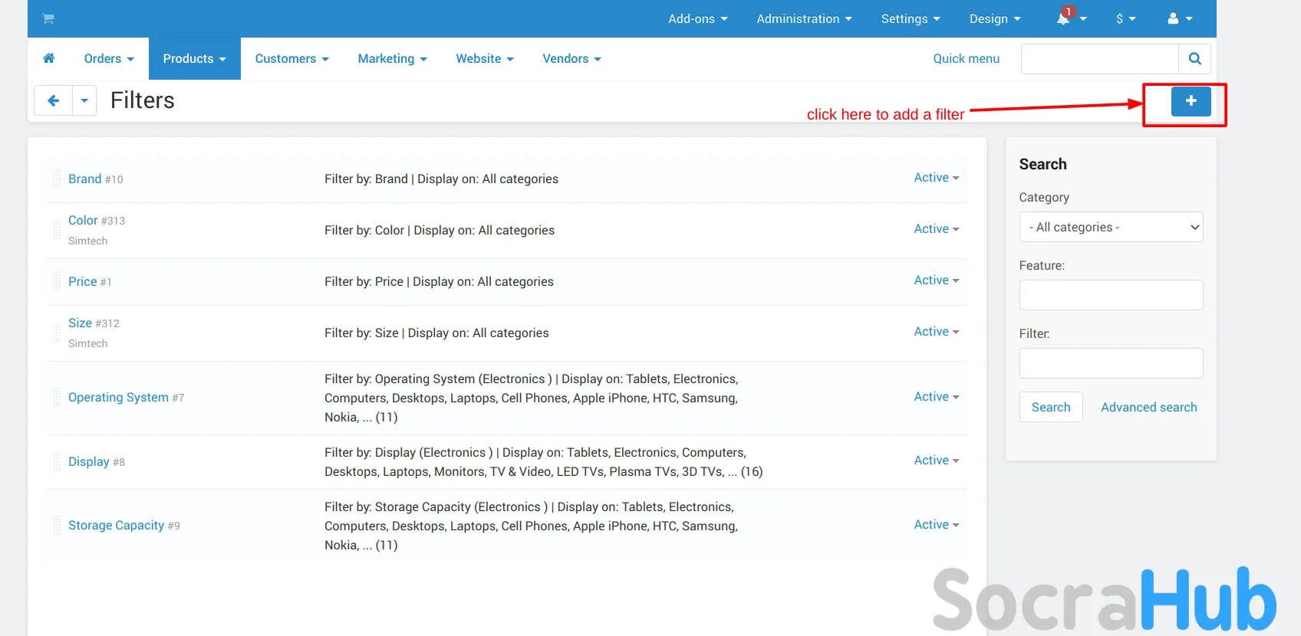Open the Products menu

point(194,59)
